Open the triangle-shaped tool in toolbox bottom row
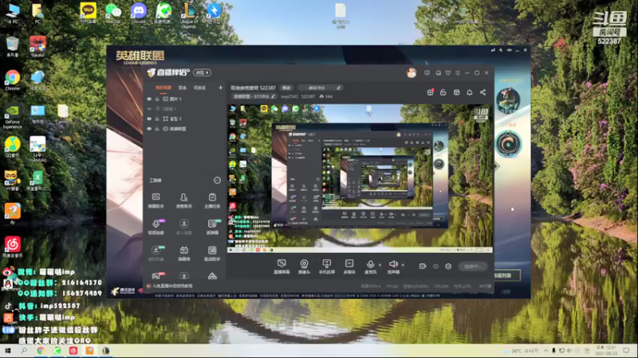 pyautogui.click(x=212, y=276)
